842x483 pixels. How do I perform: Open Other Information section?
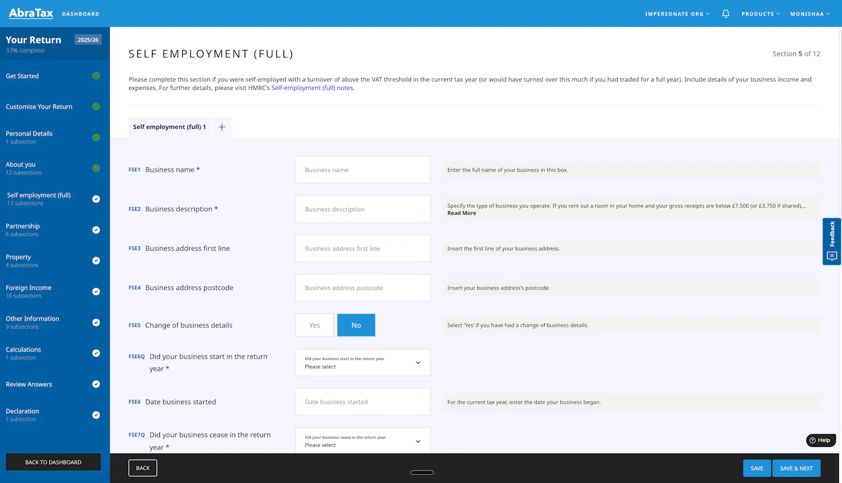pyautogui.click(x=32, y=322)
